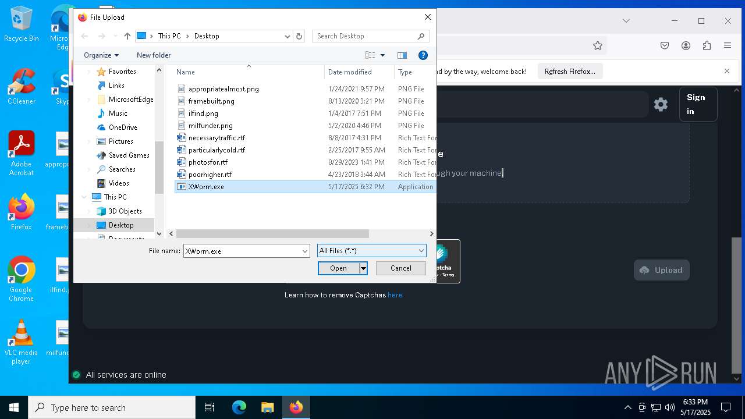Click the Open button
745x419 pixels.
coord(338,268)
